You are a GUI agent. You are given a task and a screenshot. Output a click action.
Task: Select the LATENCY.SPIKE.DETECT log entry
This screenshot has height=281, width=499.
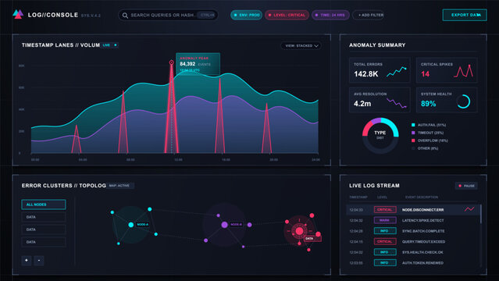tap(413, 220)
